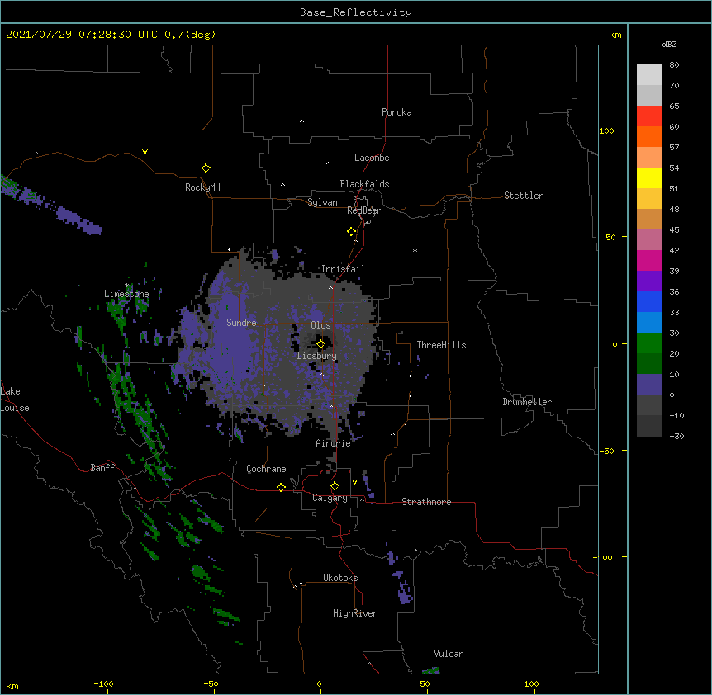The image size is (712, 695).
Task: Click the purple echo patch north of HighRiver
Action: pos(404,589)
